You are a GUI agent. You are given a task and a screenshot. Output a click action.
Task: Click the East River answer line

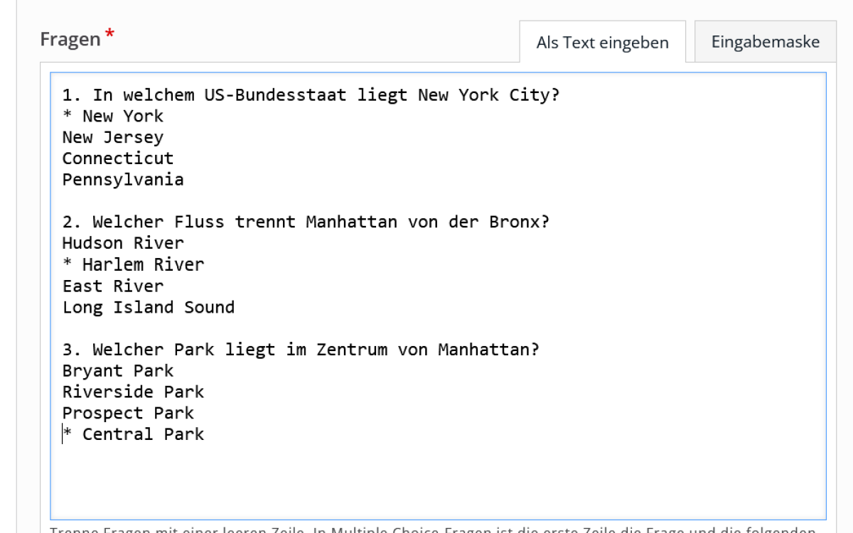[113, 286]
